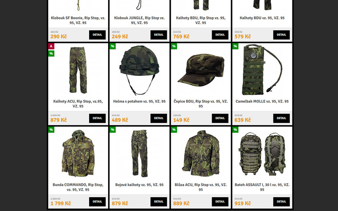The width and height of the screenshot is (338, 211).
Task: Click green percent badge on Batoh ASSAULT
Action: [x=235, y=130]
